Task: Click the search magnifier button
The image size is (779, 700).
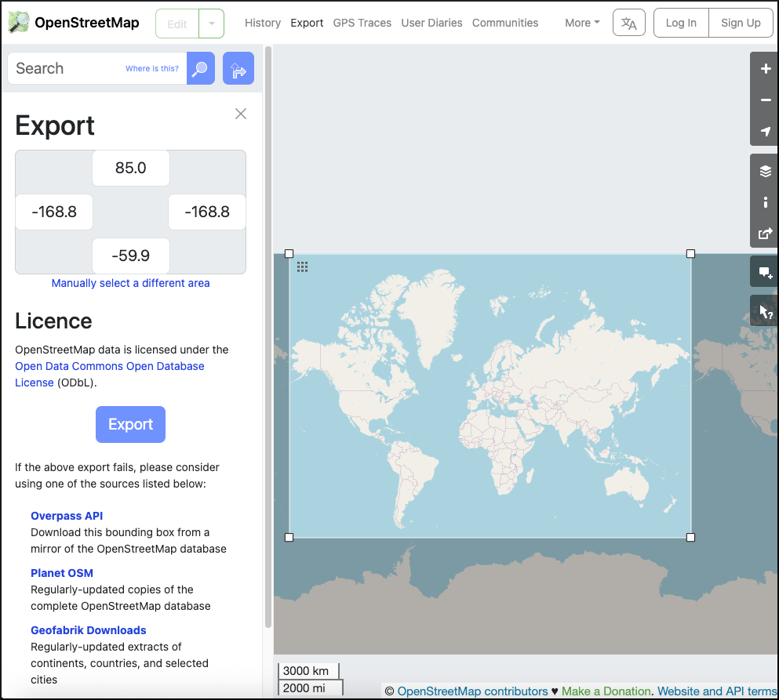Action: [x=200, y=69]
